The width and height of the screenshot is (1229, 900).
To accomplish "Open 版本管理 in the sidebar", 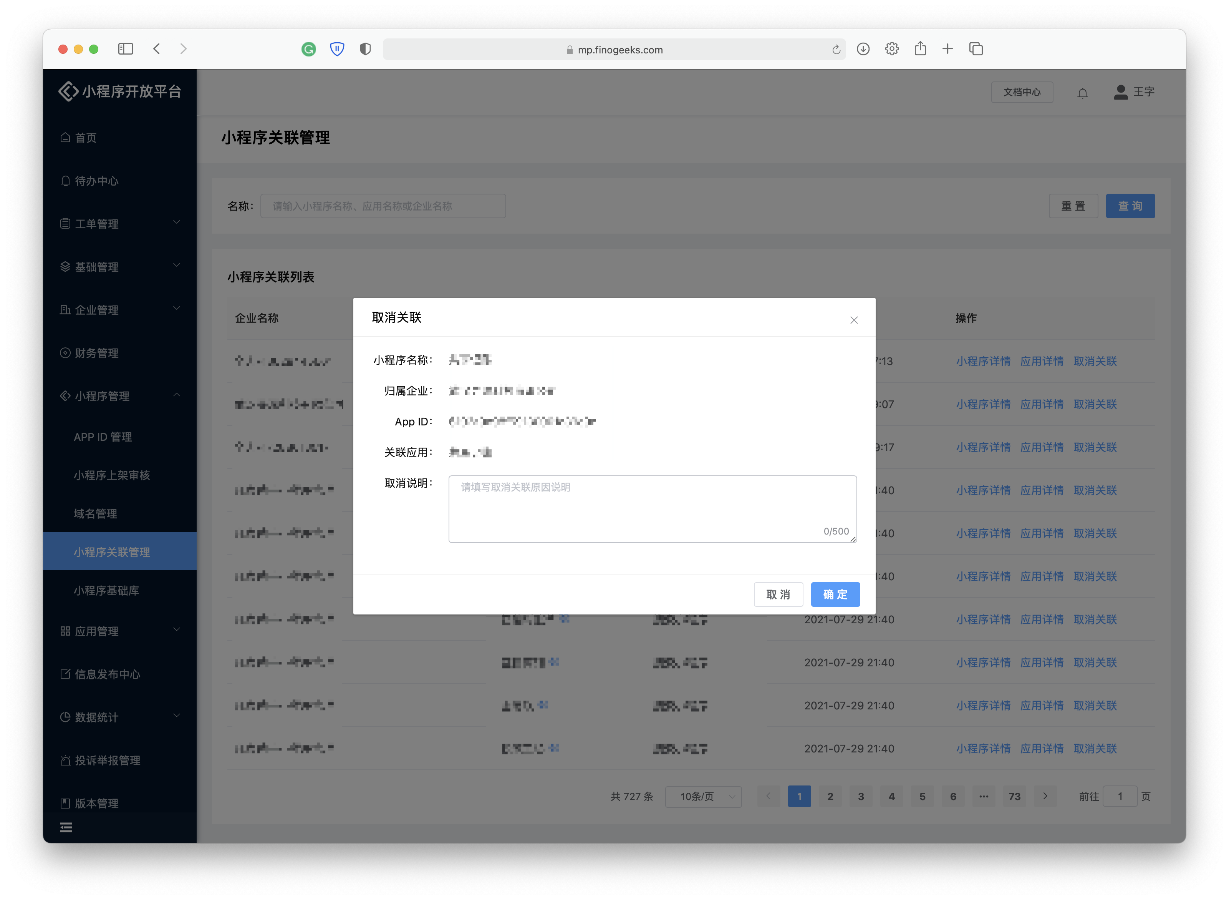I will click(120, 804).
